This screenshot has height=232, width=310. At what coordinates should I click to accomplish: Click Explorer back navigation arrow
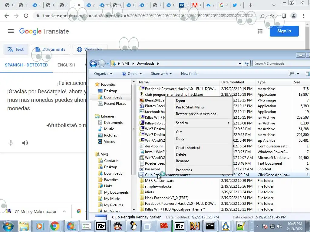pyautogui.click(x=93, y=63)
